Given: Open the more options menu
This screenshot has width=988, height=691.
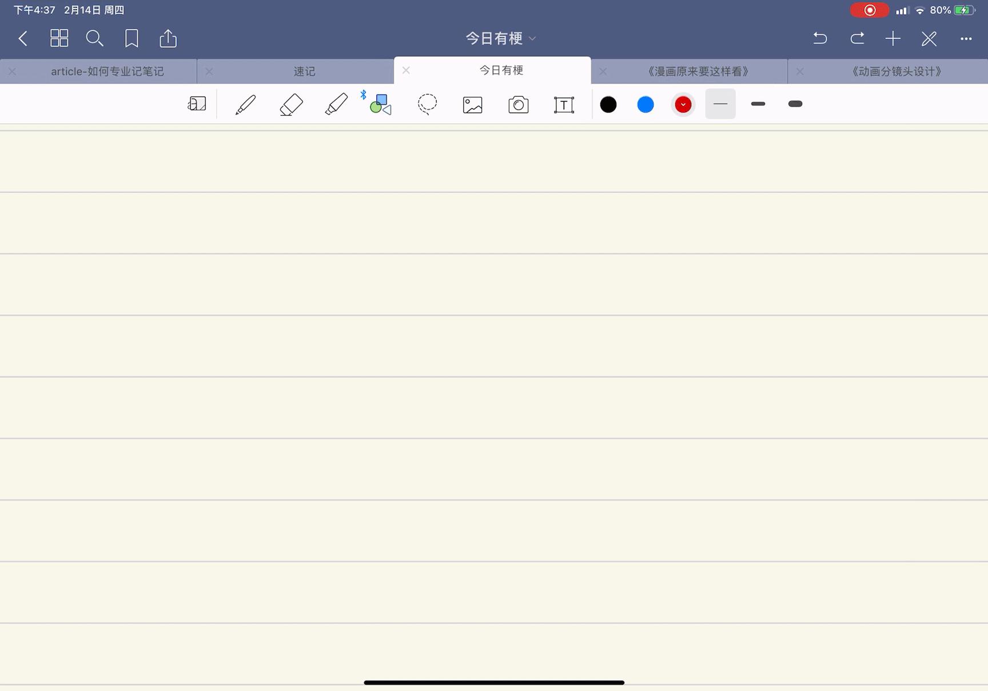Looking at the screenshot, I should coord(967,38).
